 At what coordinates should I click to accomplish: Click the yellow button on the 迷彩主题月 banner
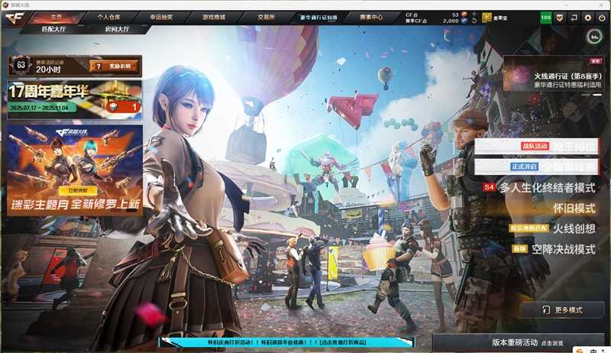(x=78, y=190)
